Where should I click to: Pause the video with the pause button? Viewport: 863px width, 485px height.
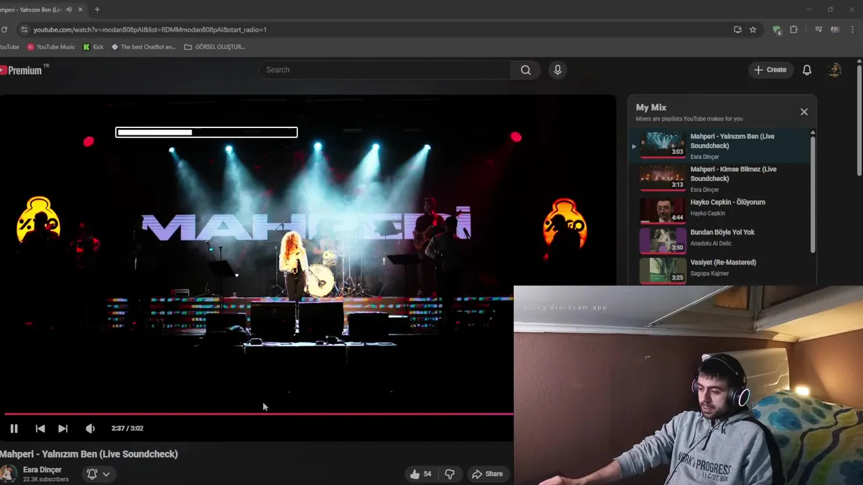(x=13, y=428)
